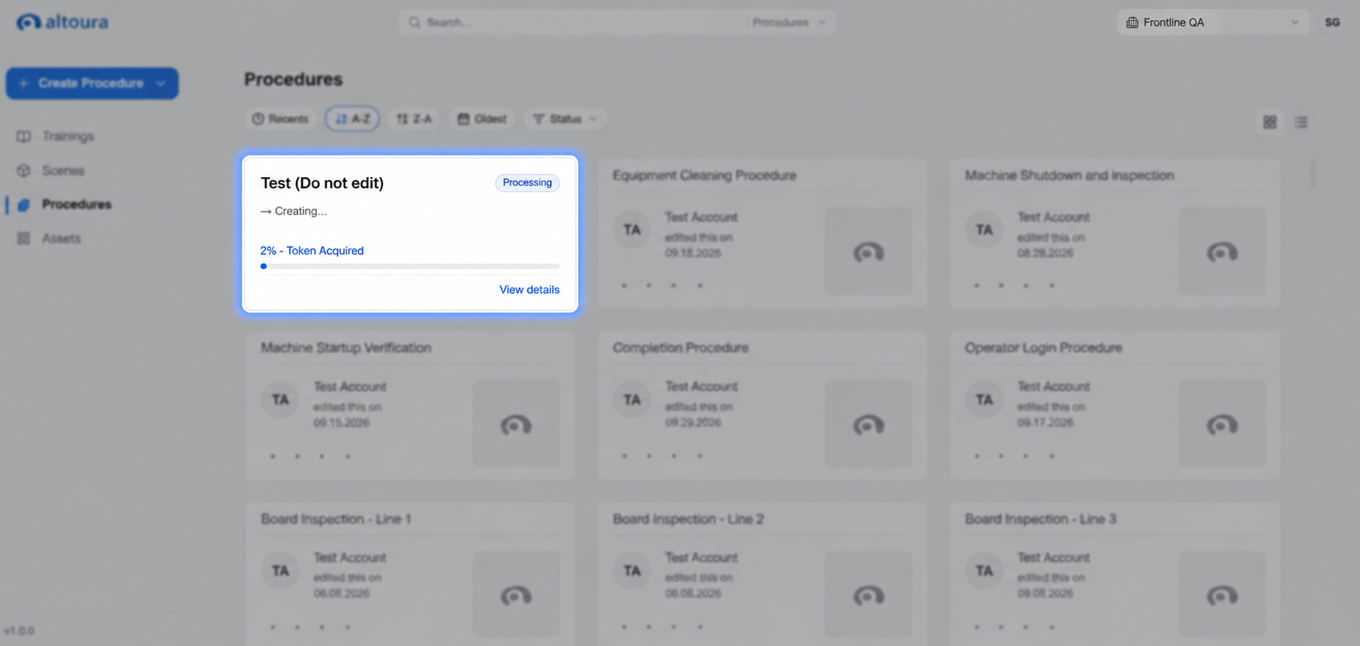1360x646 pixels.
Task: Click the Equipment Cleaning Procedure thumbnail
Action: (x=868, y=251)
